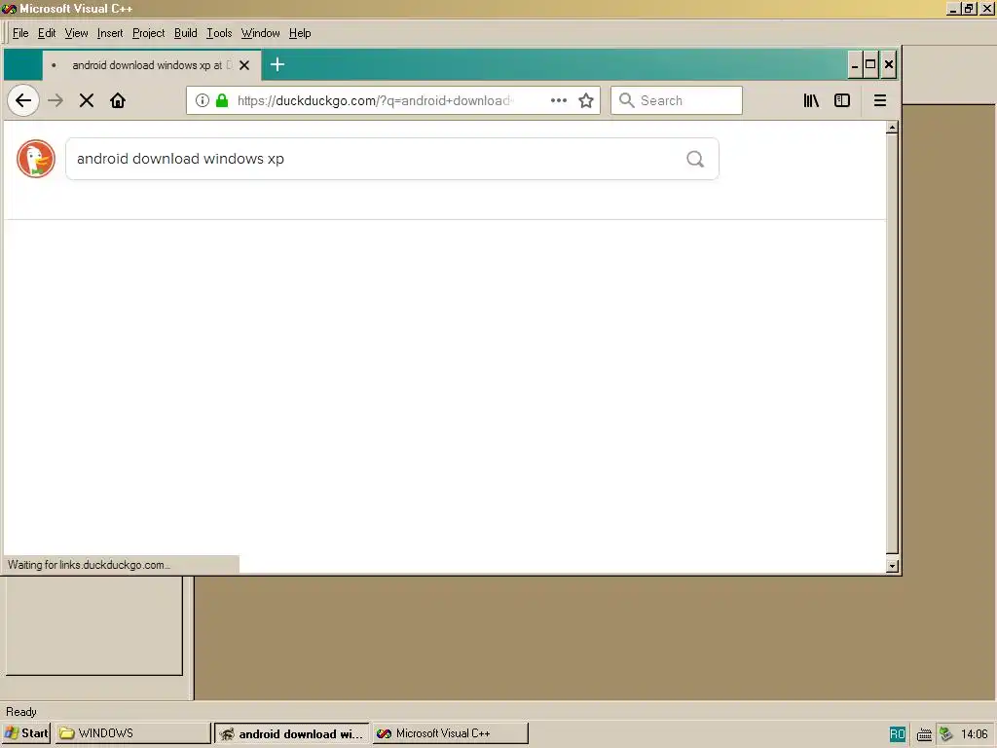Click the RO language indicator in tray
Screen dimensions: 997x748
pyautogui.click(x=897, y=734)
